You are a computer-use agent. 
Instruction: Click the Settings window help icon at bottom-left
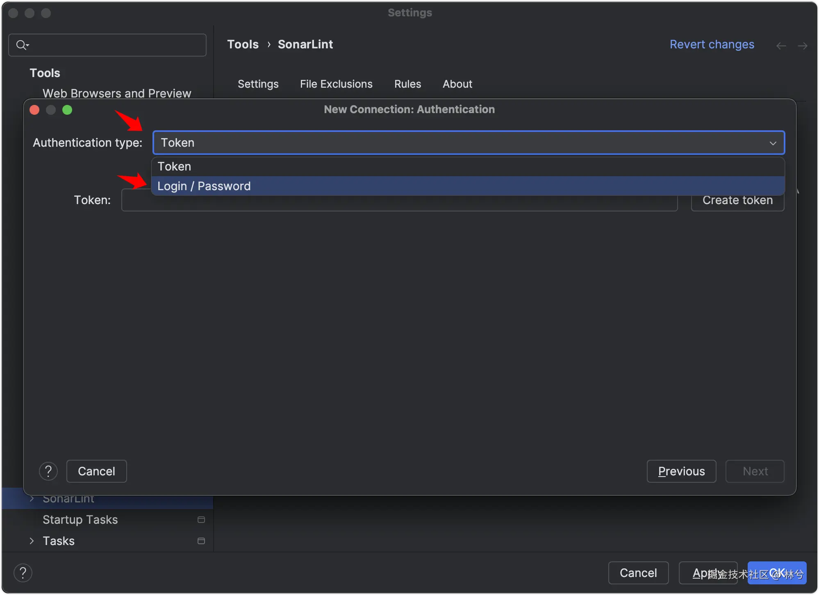[x=23, y=573]
